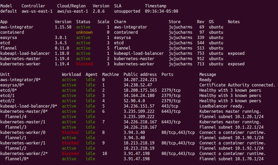Click the 'Public address' column header

(140, 75)
